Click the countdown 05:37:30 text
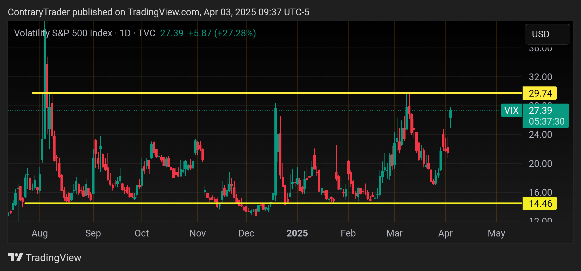Image resolution: width=581 pixels, height=271 pixels. (x=546, y=121)
